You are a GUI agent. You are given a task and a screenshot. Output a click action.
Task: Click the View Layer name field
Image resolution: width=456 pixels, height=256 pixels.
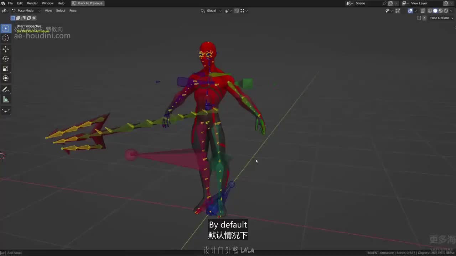click(x=426, y=3)
